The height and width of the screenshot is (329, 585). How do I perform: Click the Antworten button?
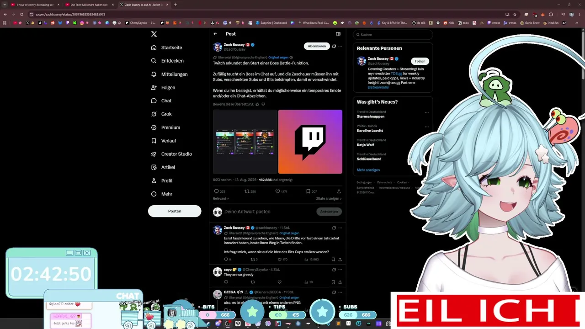coord(329,212)
